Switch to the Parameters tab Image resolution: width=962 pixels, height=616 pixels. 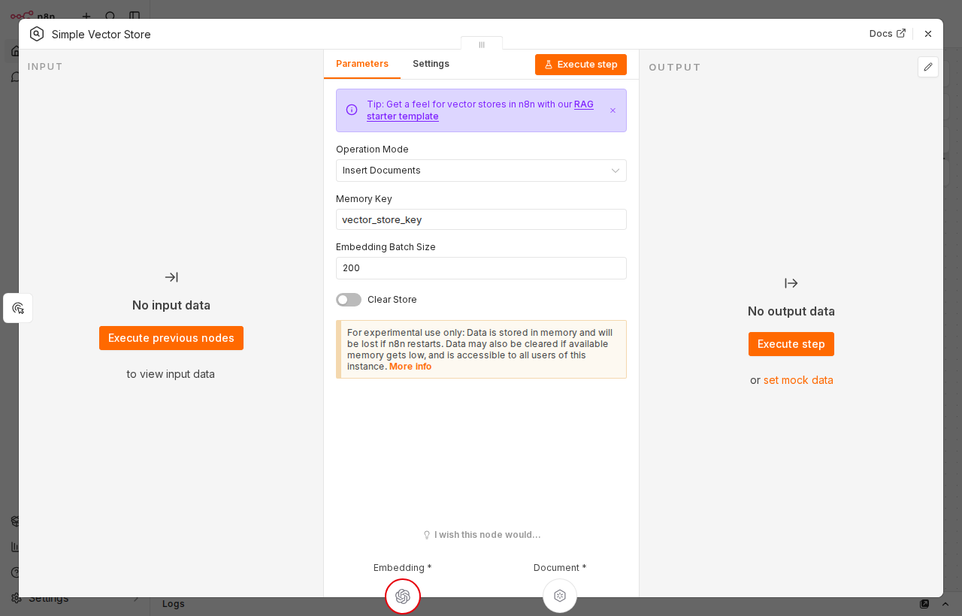(362, 64)
